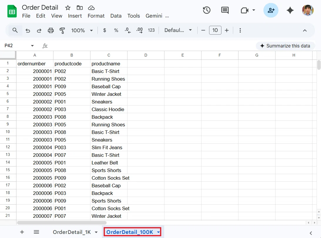Open the Gemini sparkle assistant
Screen dimensions: 321x238
click(x=290, y=10)
